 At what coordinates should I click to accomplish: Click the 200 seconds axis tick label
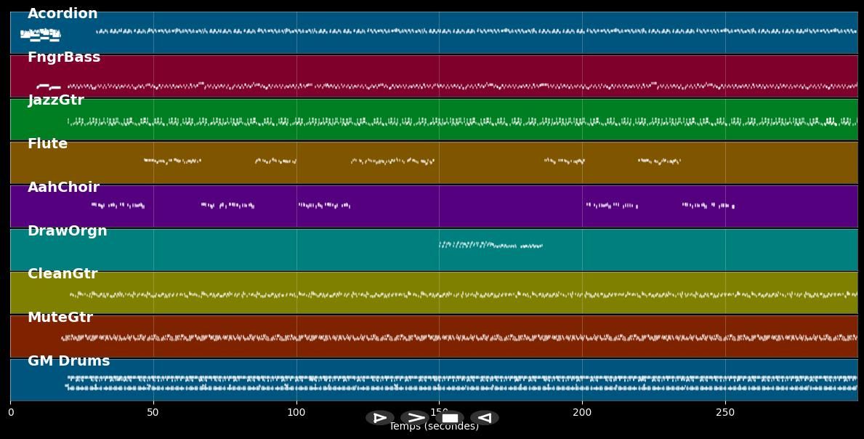pos(582,413)
